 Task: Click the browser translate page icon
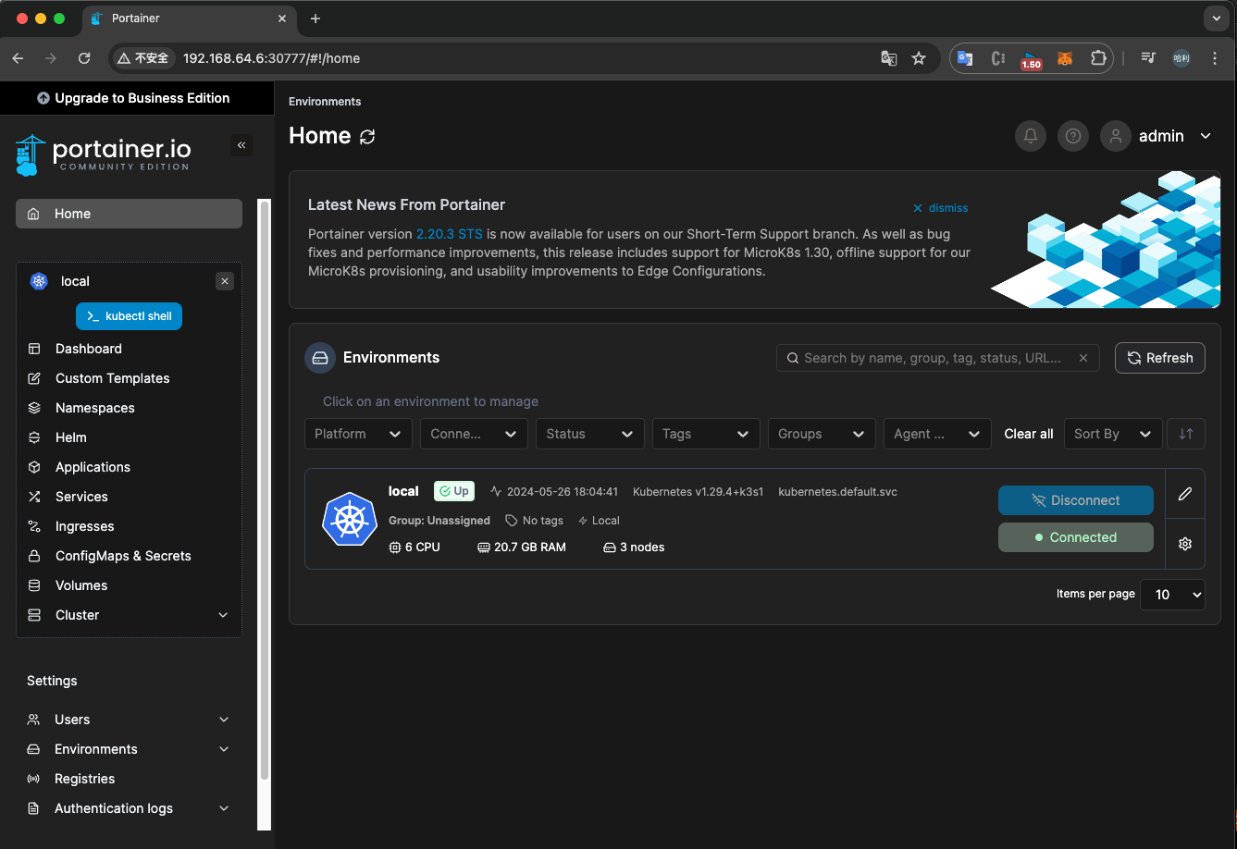888,58
